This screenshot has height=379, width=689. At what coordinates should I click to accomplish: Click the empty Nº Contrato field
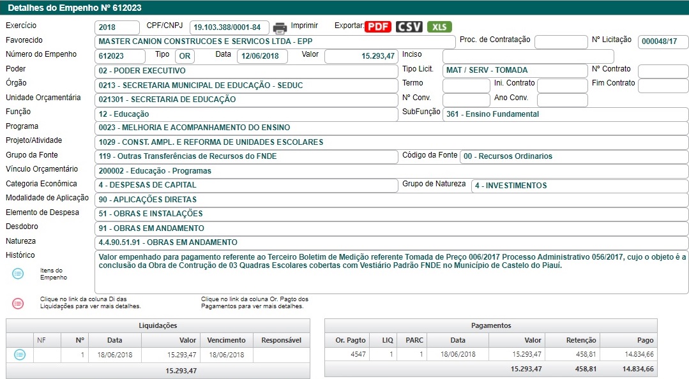click(663, 71)
